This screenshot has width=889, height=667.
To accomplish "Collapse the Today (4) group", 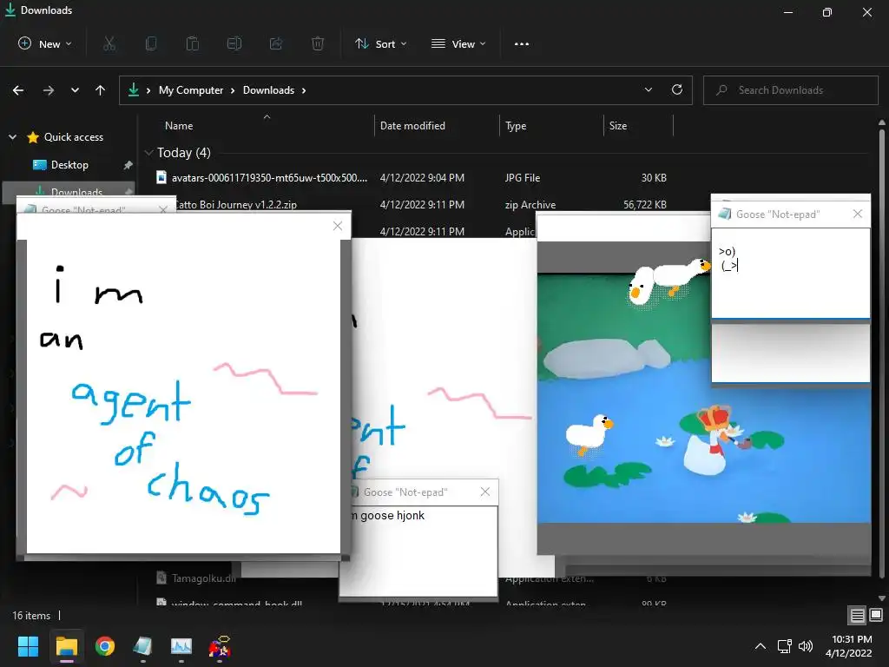I will pyautogui.click(x=149, y=153).
